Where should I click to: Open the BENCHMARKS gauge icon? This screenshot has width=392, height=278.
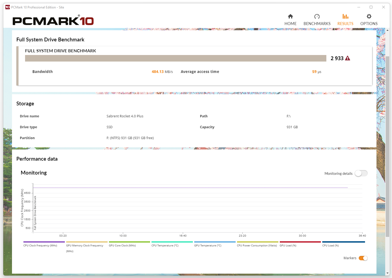coord(317,16)
